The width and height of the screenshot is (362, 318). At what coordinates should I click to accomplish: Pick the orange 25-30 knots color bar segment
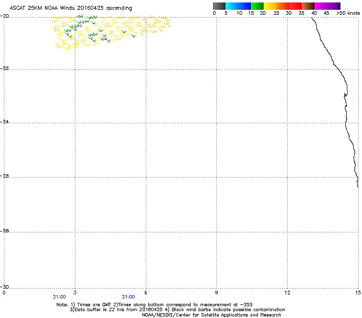tap(283, 6)
